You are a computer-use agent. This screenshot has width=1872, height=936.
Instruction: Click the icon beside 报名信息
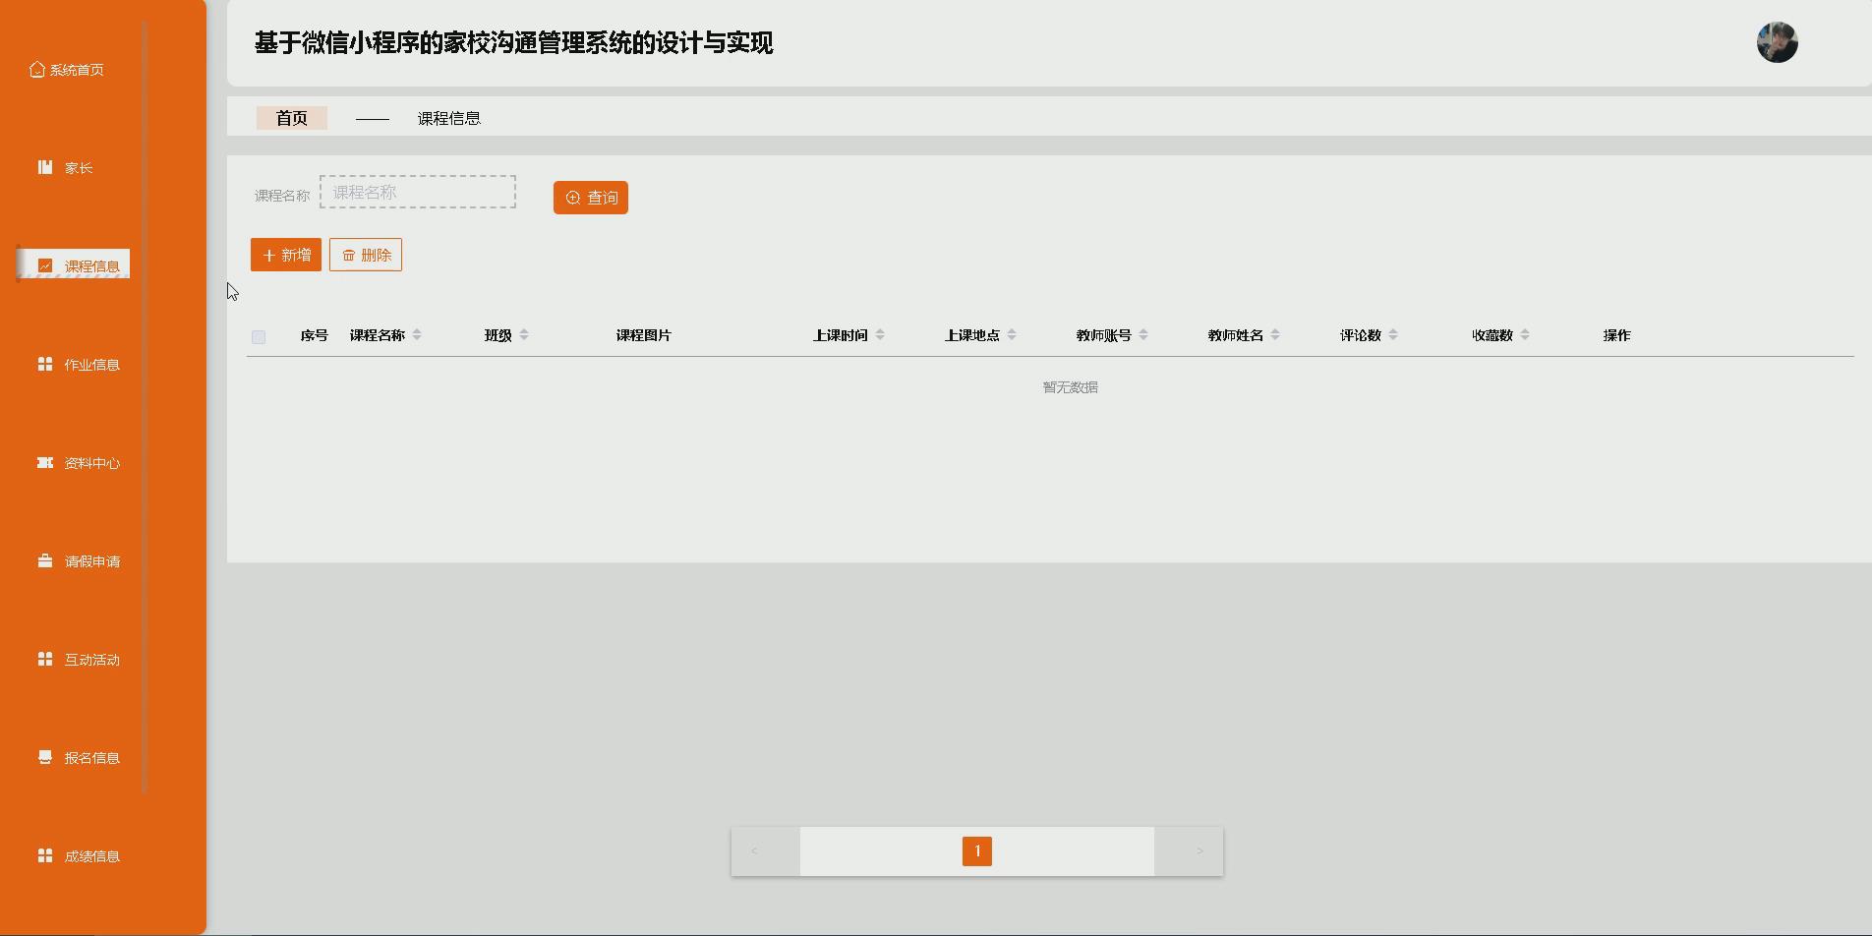tap(45, 757)
